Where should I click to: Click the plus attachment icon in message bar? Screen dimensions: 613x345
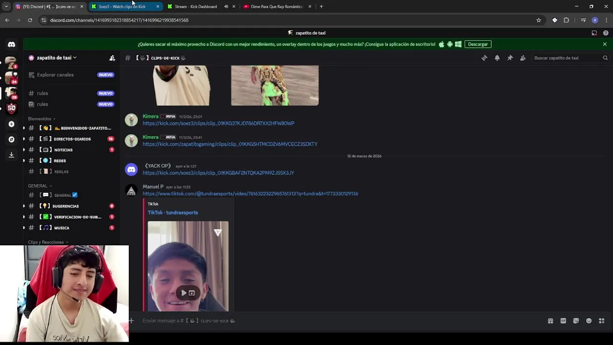click(x=132, y=321)
